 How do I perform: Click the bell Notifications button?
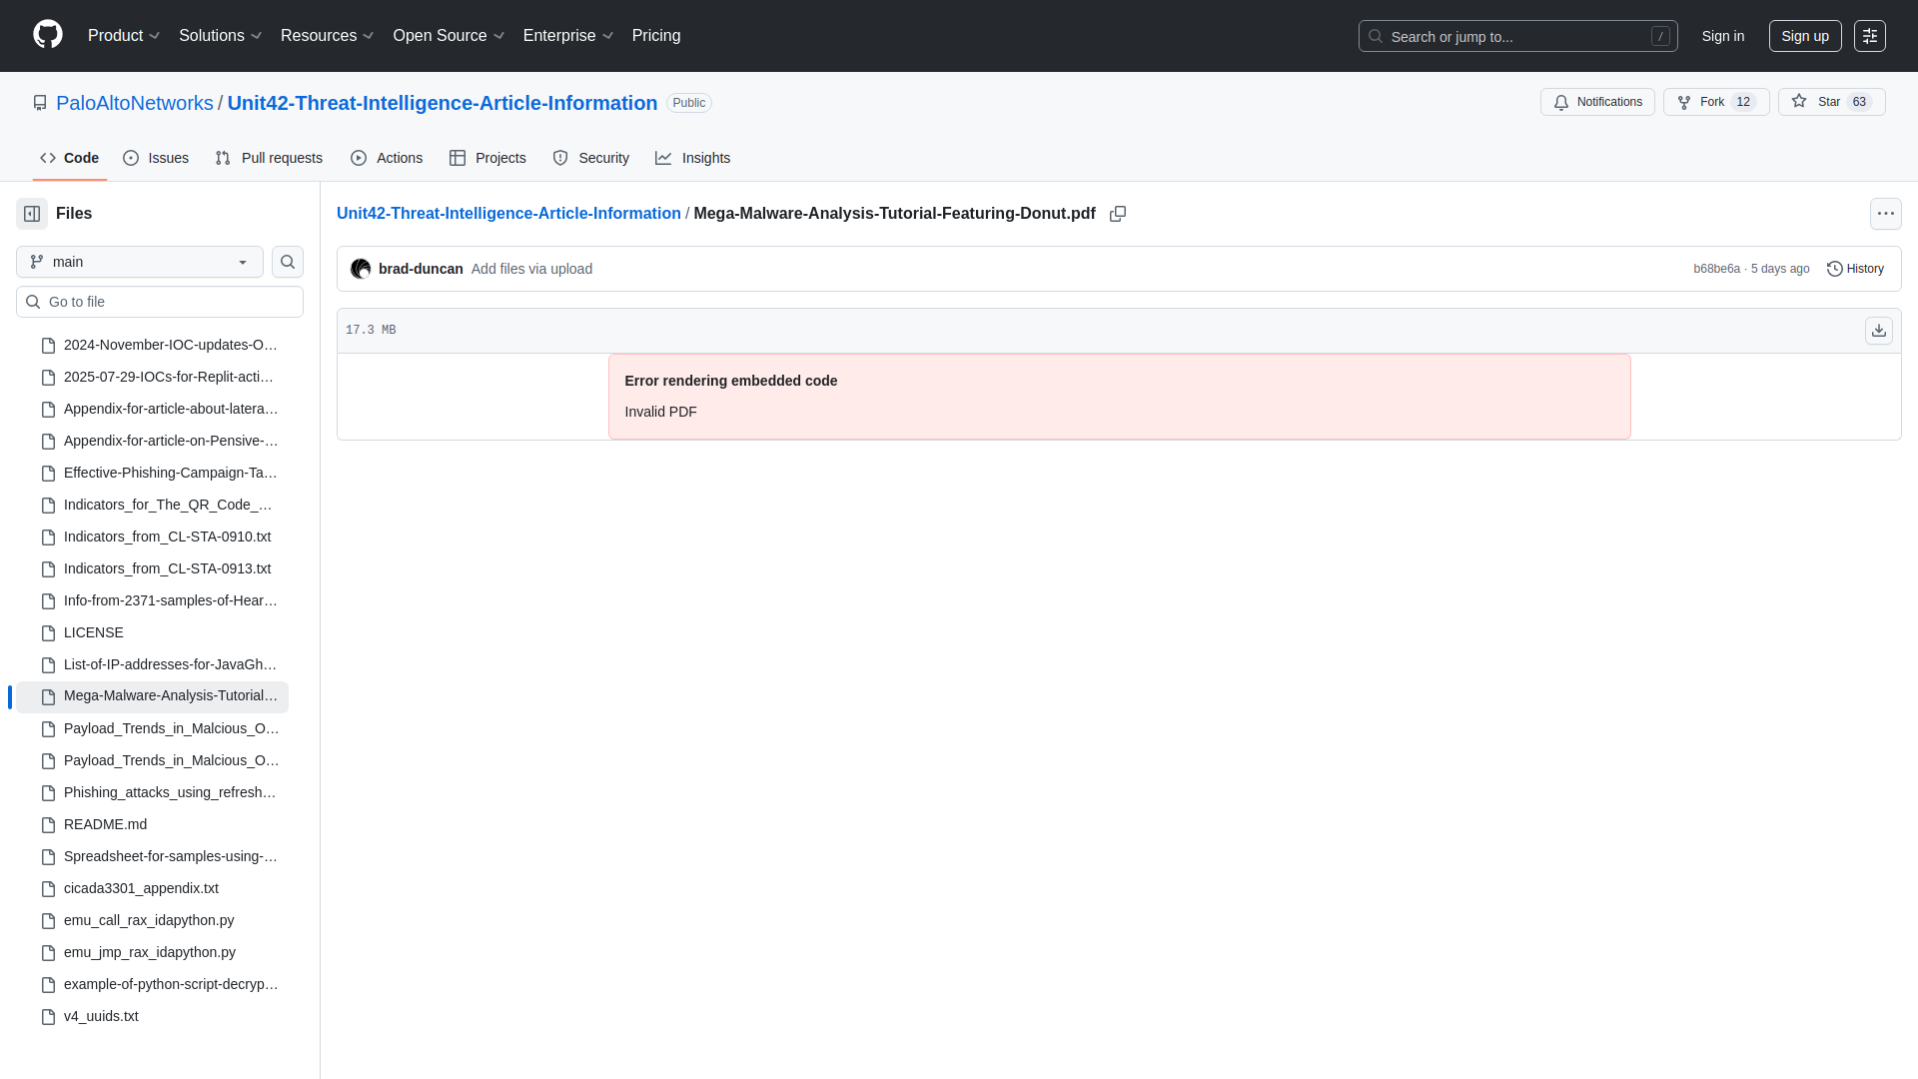1597,102
